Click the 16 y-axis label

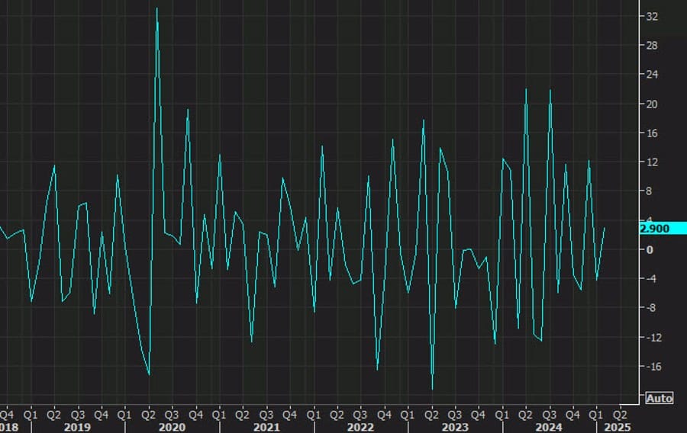coord(652,133)
